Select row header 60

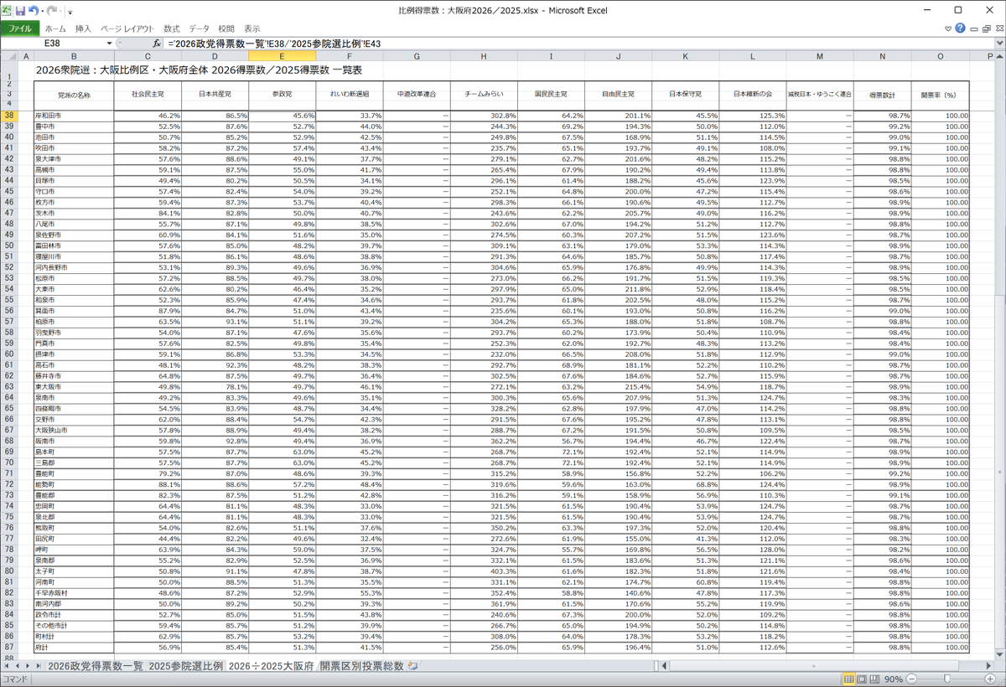9,354
